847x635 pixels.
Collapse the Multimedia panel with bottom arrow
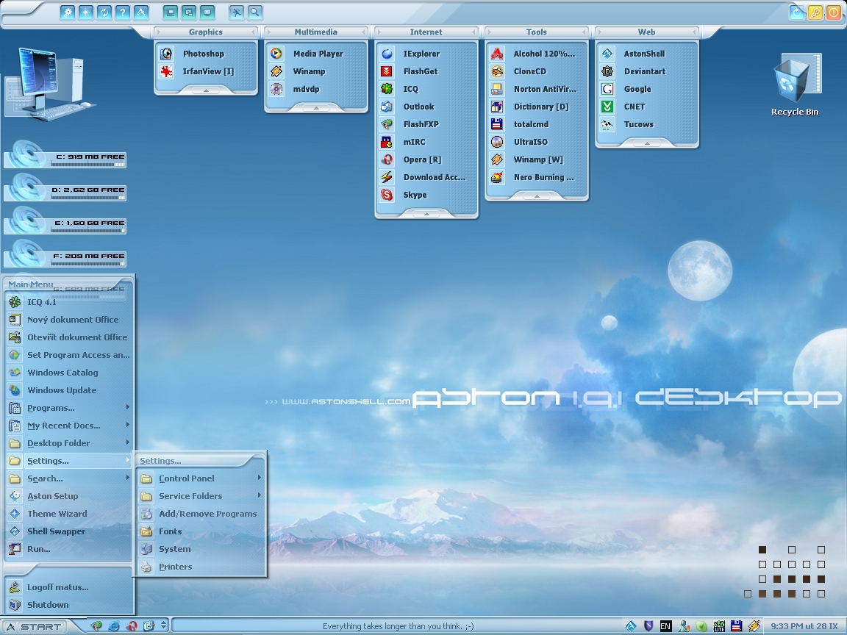[x=316, y=109]
